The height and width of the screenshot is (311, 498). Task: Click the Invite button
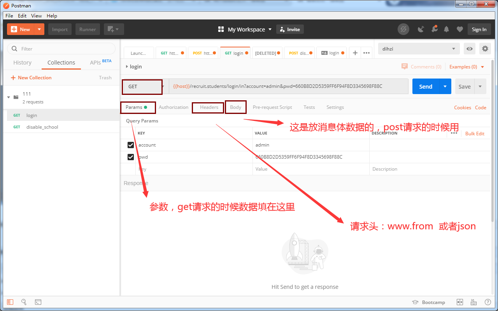click(x=290, y=29)
